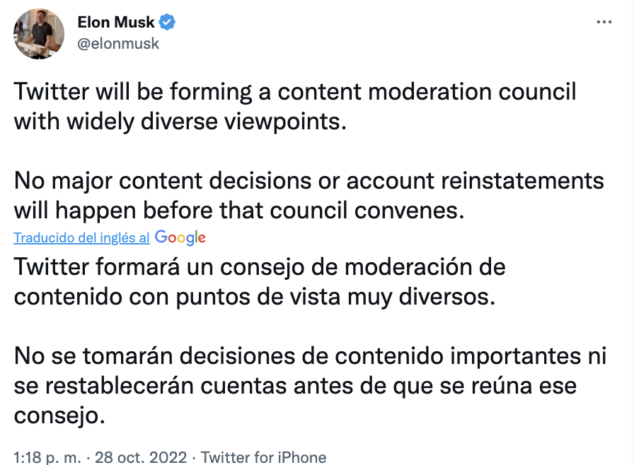This screenshot has width=634, height=465.
Task: Click the "Traducido del inglés al" link
Action: [x=81, y=238]
